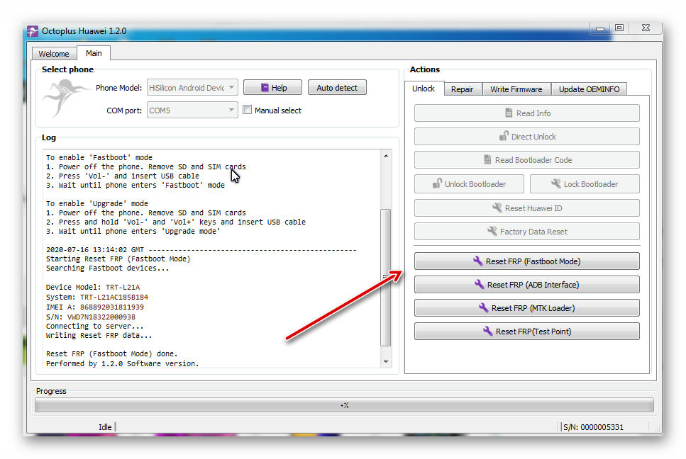Open the Write Firmware tab
This screenshot has height=459, width=686.
(x=516, y=89)
